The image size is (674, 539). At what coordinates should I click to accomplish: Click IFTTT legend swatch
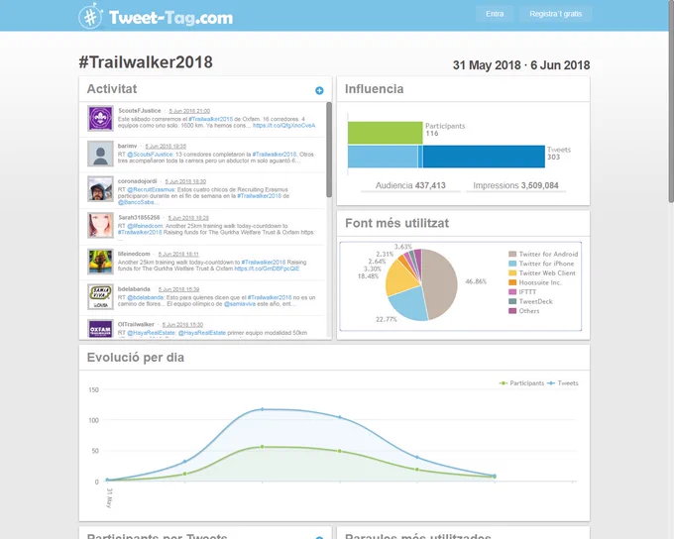[x=512, y=292]
